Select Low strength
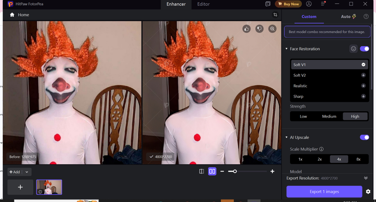Image resolution: width=376 pixels, height=202 pixels. (304, 116)
